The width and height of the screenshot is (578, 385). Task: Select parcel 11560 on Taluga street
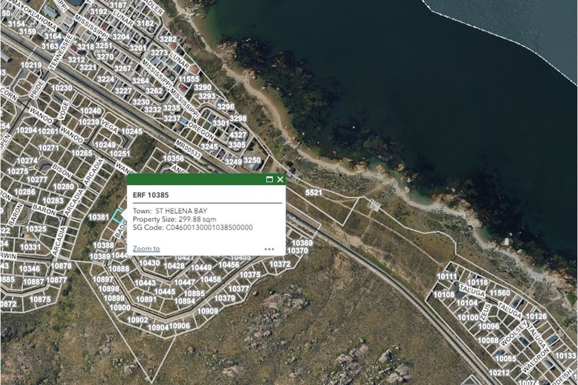499,293
